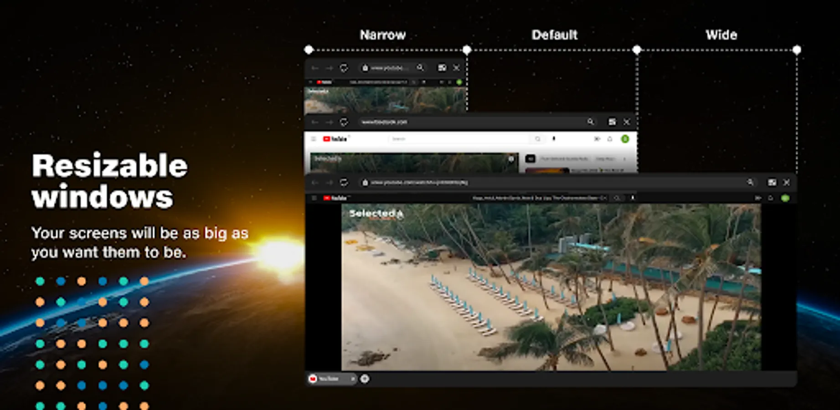Go forward in the narrow window
The width and height of the screenshot is (840, 410).
[x=329, y=68]
